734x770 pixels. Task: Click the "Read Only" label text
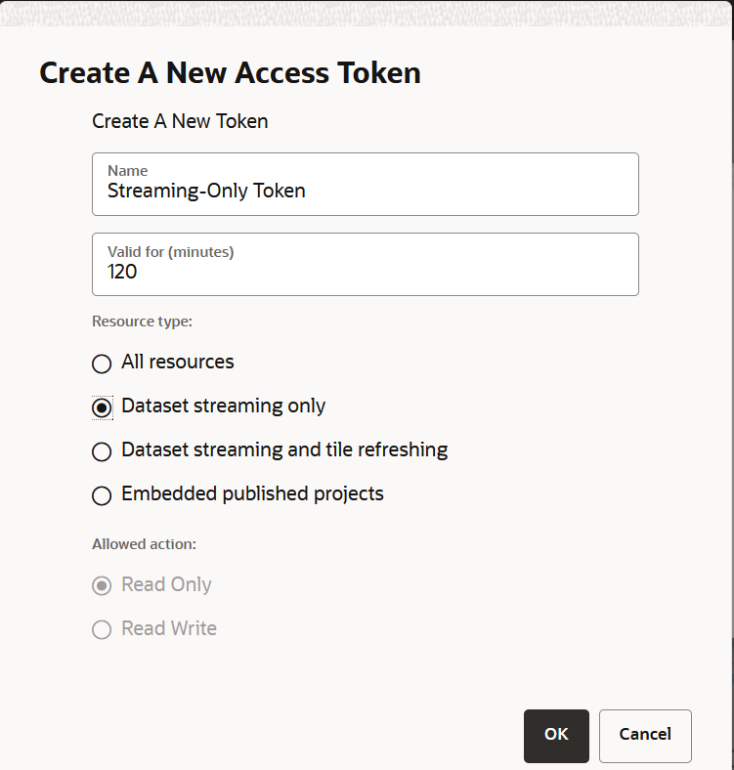[x=166, y=585]
